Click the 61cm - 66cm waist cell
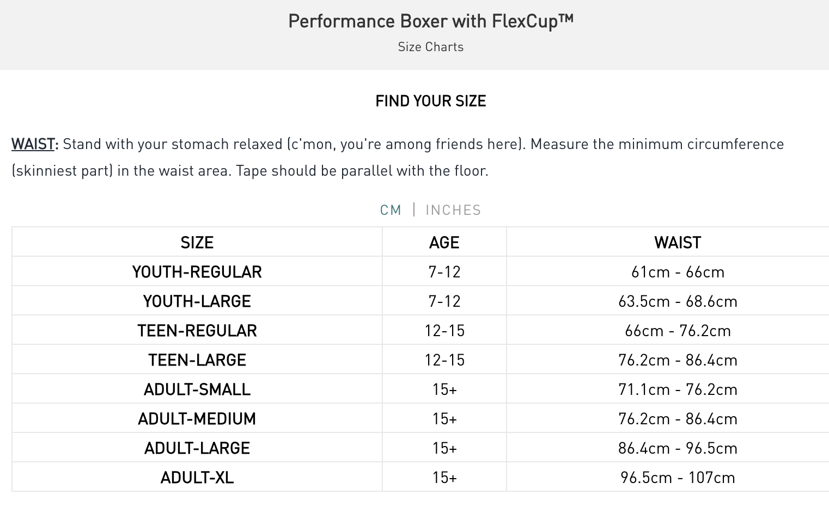The height and width of the screenshot is (520, 829). [x=678, y=272]
